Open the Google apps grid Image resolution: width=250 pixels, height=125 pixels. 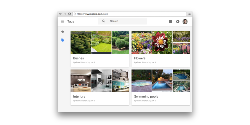tap(170, 21)
